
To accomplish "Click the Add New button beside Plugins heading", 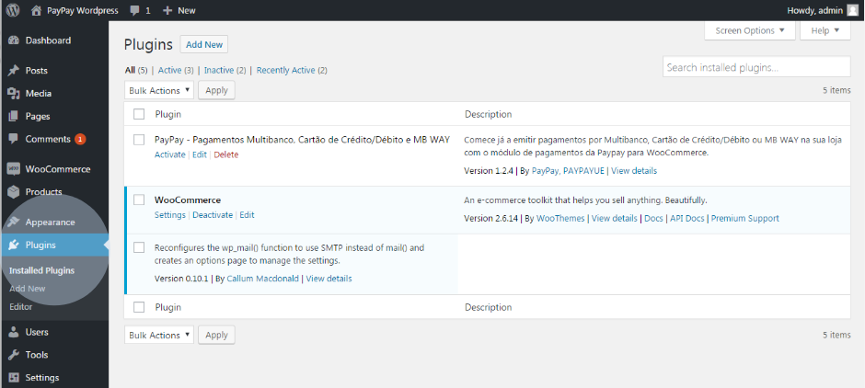I will point(204,45).
